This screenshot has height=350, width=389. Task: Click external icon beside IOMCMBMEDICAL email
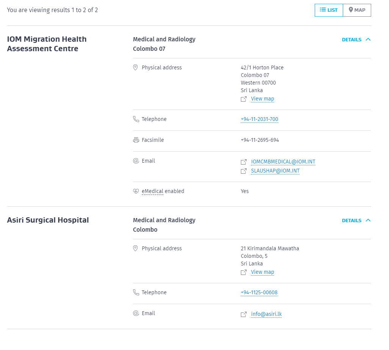tap(244, 162)
